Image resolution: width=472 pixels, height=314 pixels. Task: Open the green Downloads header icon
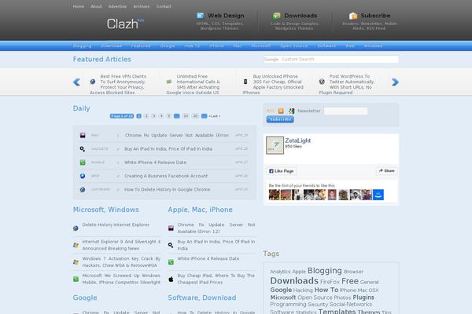click(276, 16)
